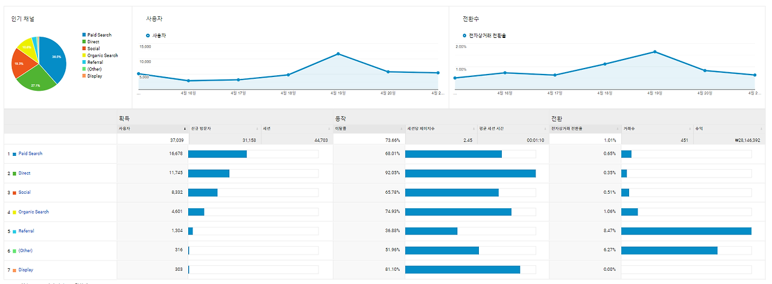Click the cyan Referral legend swatch
Viewport: 772px width, 284px height.
click(84, 62)
